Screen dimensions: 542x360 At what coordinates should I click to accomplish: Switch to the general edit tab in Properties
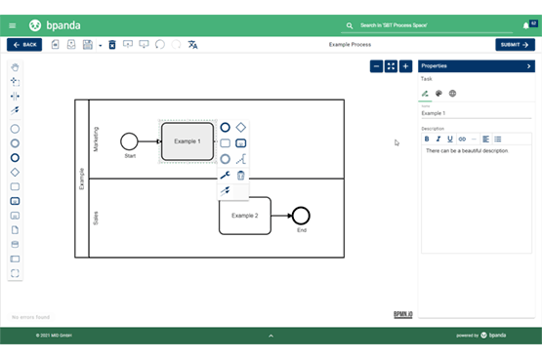425,94
